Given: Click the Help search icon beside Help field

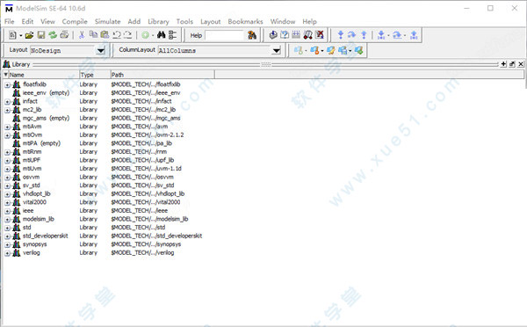Looking at the screenshot, I should (252, 35).
